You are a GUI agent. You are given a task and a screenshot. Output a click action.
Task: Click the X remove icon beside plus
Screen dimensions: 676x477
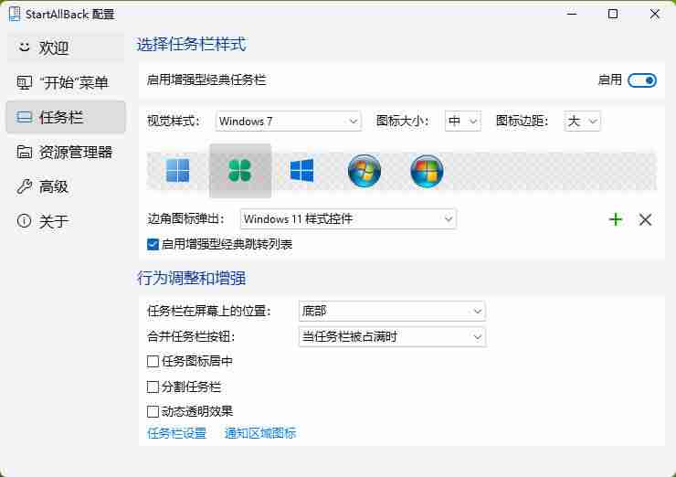pyautogui.click(x=645, y=219)
